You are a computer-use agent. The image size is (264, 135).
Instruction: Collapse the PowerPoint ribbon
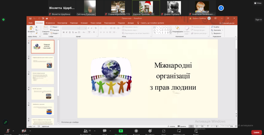[x=236, y=37]
